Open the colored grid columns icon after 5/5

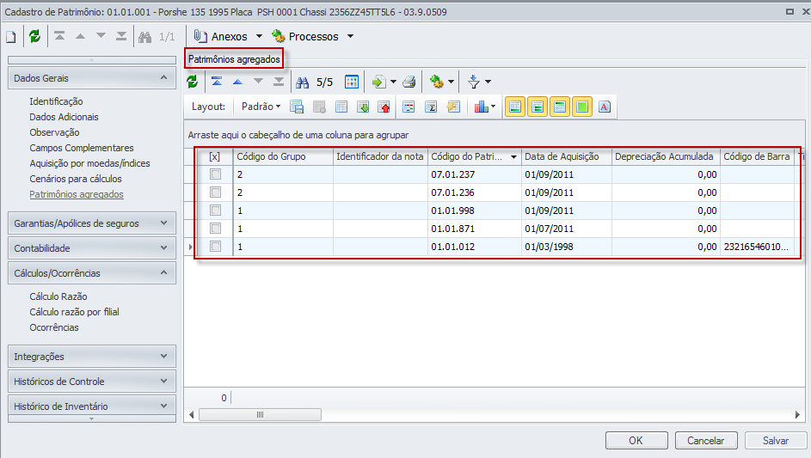tap(352, 82)
